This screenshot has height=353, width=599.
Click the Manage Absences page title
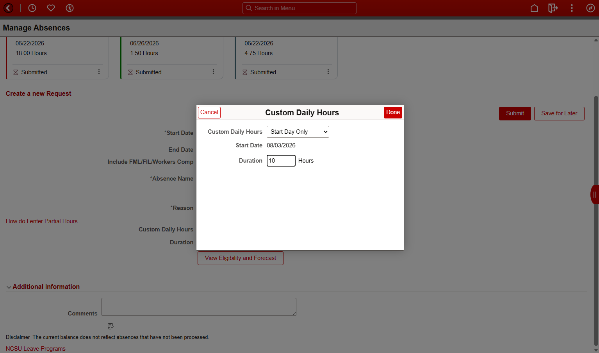[36, 28]
